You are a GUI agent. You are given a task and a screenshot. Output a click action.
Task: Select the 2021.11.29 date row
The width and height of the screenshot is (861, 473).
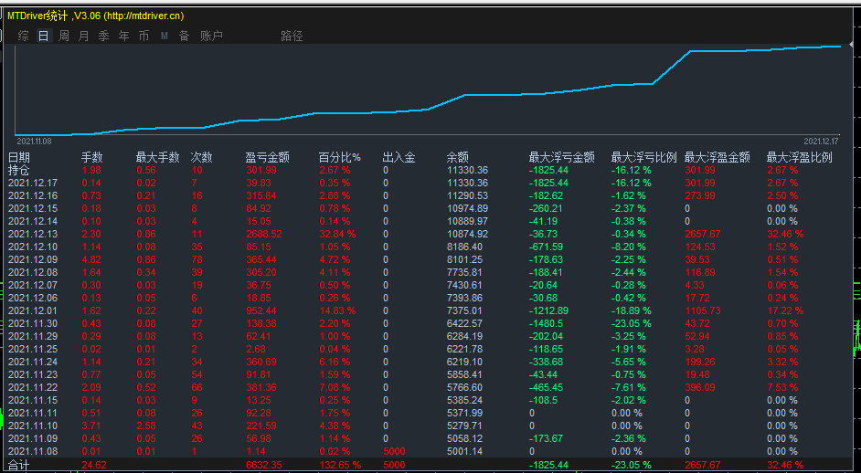point(33,336)
